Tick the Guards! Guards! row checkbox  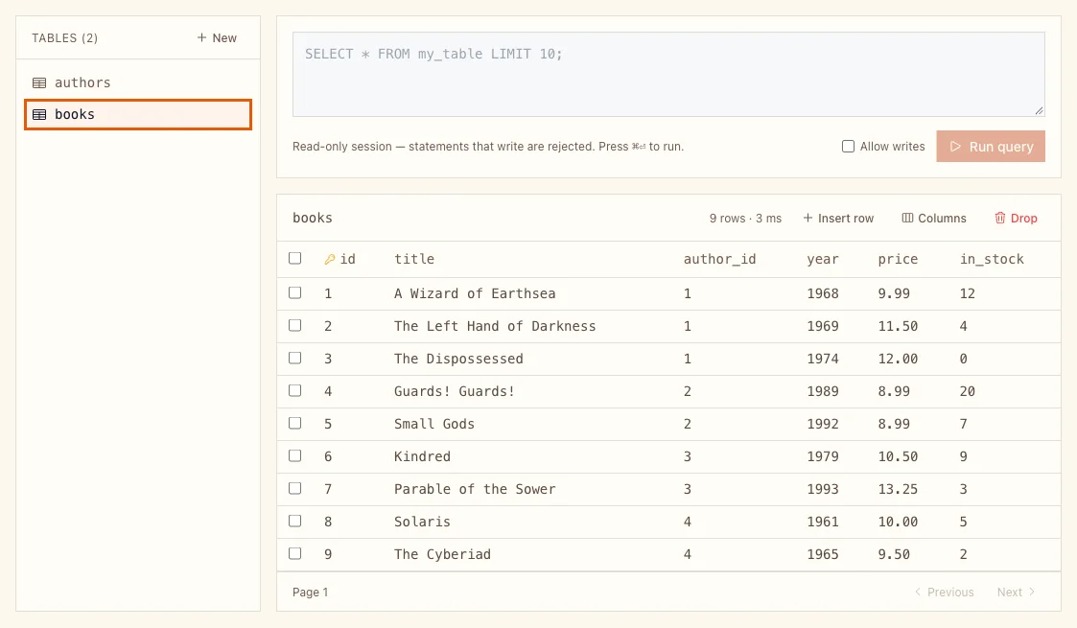click(x=294, y=390)
